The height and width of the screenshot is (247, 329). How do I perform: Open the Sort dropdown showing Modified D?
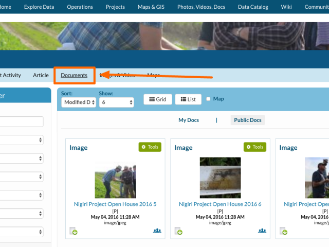tap(79, 102)
